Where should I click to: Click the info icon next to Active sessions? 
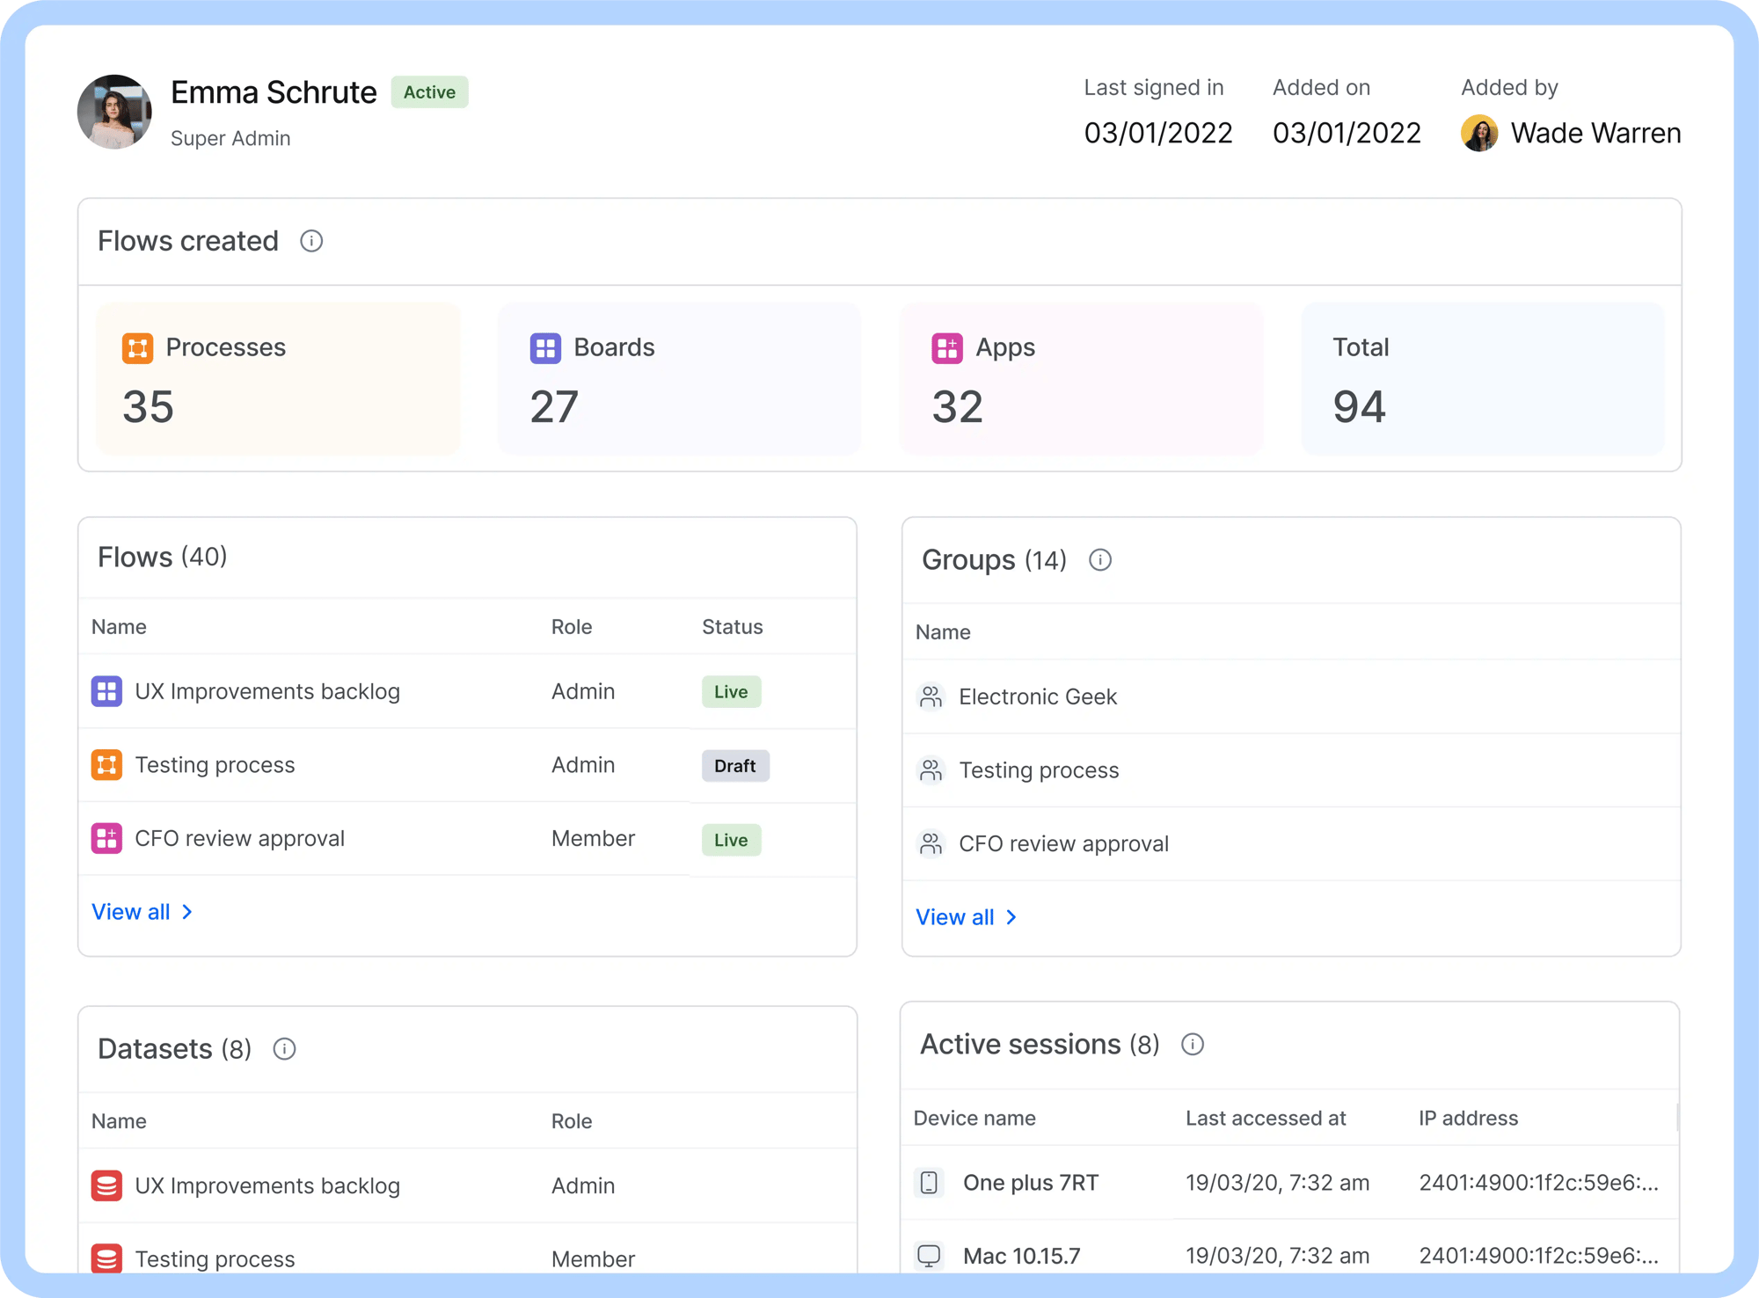click(1193, 1044)
